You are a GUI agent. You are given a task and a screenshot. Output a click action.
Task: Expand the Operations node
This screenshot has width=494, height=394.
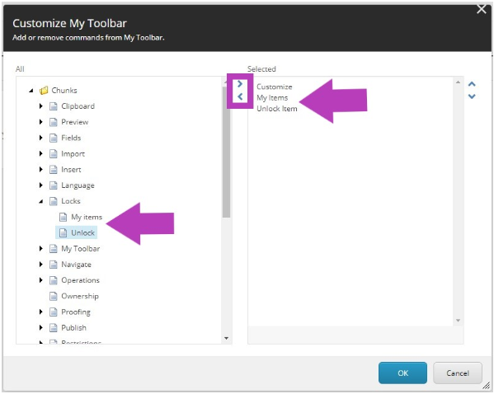click(40, 280)
